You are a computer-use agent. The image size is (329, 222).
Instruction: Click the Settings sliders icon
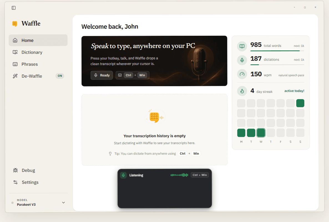[15, 182]
